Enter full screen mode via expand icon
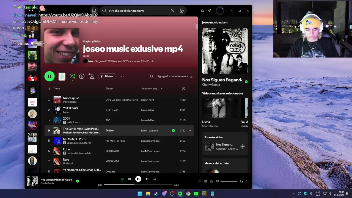Viewport: 352px width, 198px height. (248, 181)
